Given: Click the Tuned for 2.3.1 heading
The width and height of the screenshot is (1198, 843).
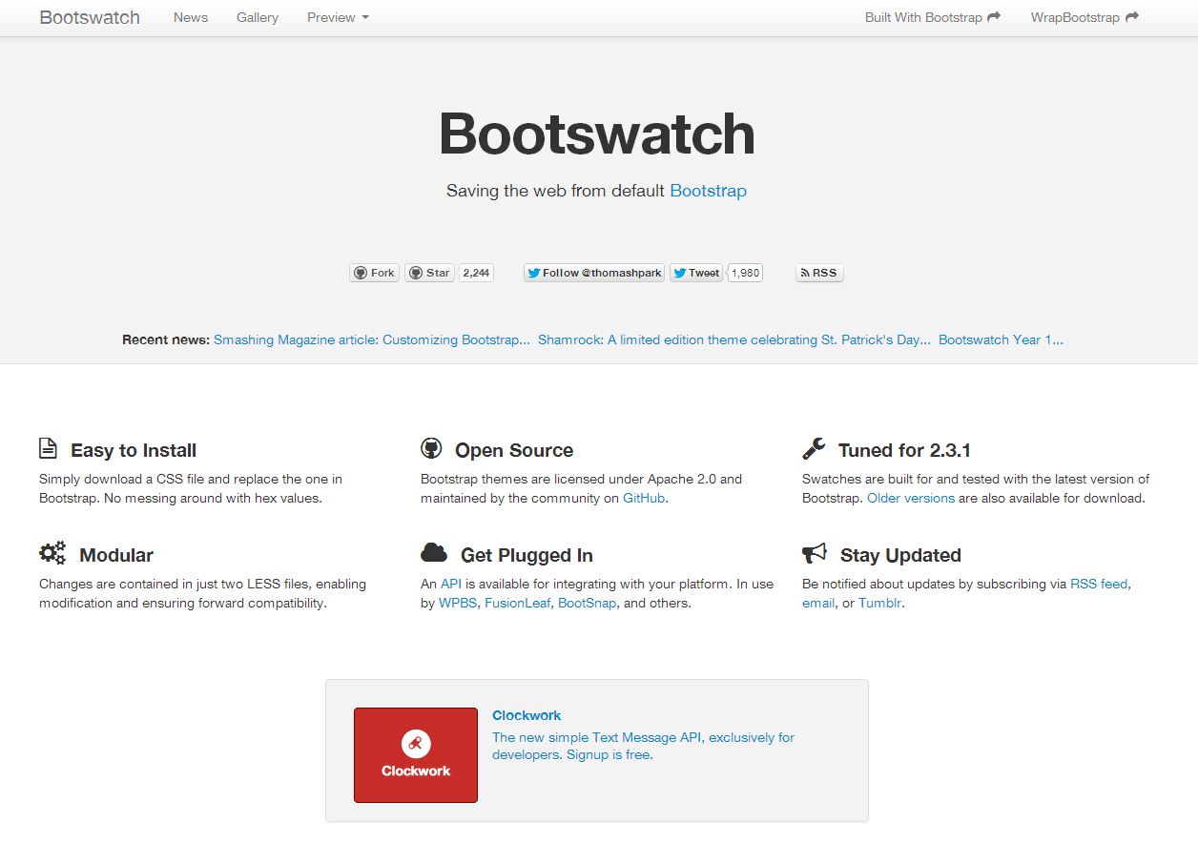Looking at the screenshot, I should [904, 450].
